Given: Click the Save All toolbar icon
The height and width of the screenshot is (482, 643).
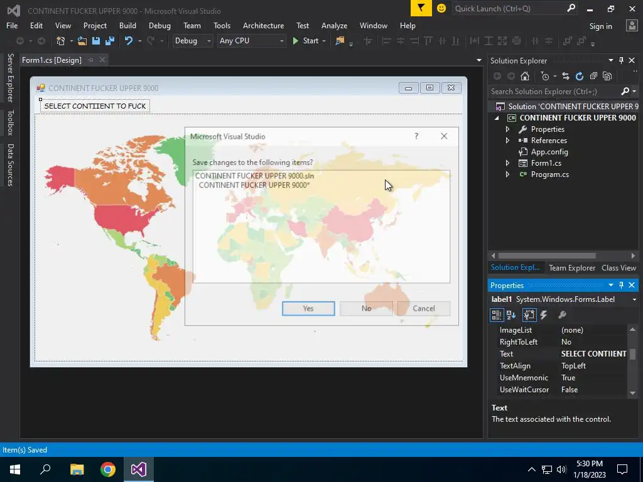Looking at the screenshot, I should click(x=110, y=41).
